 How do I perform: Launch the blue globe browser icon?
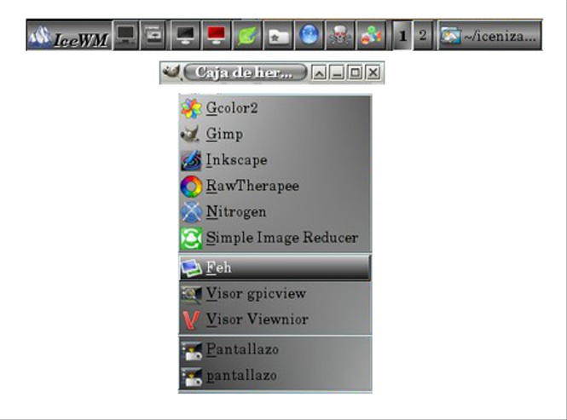310,36
